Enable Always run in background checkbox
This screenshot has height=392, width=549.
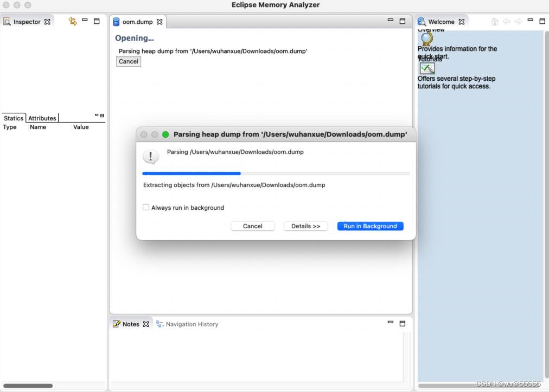pyautogui.click(x=146, y=207)
